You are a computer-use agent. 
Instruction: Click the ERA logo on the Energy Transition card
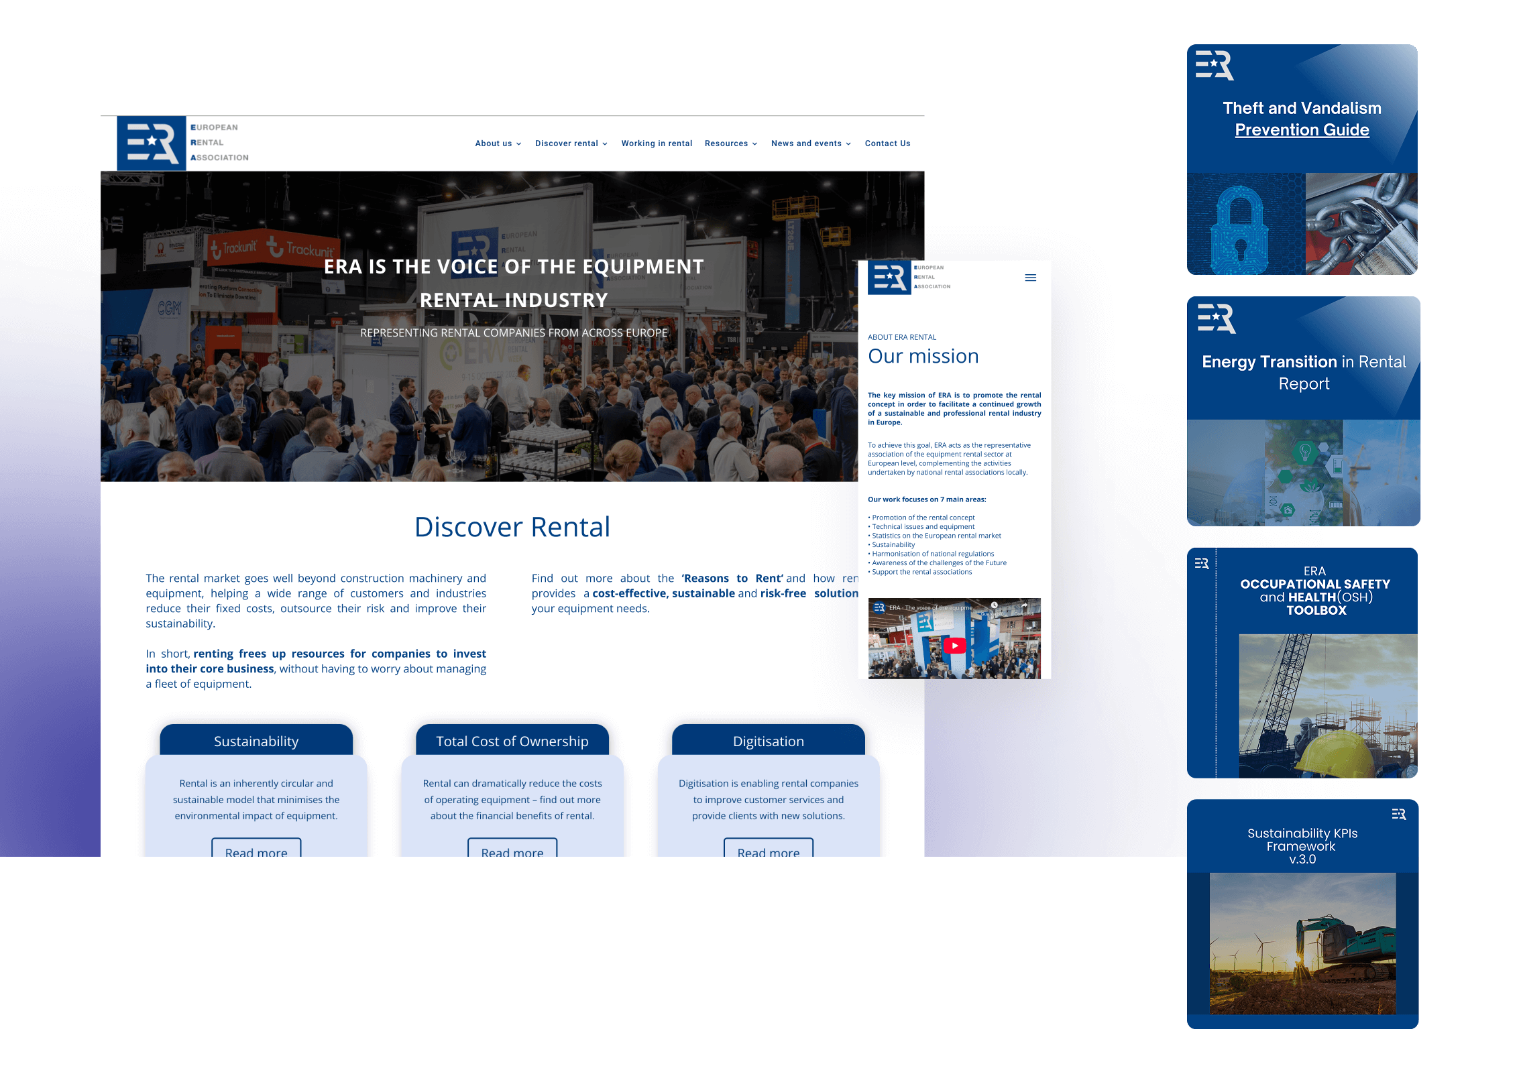pyautogui.click(x=1217, y=318)
